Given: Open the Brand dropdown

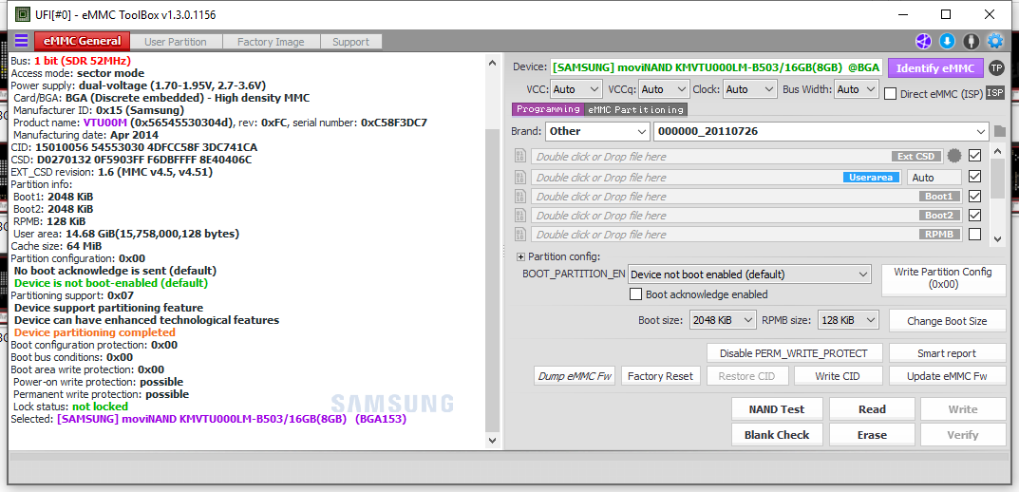Looking at the screenshot, I should (x=597, y=131).
